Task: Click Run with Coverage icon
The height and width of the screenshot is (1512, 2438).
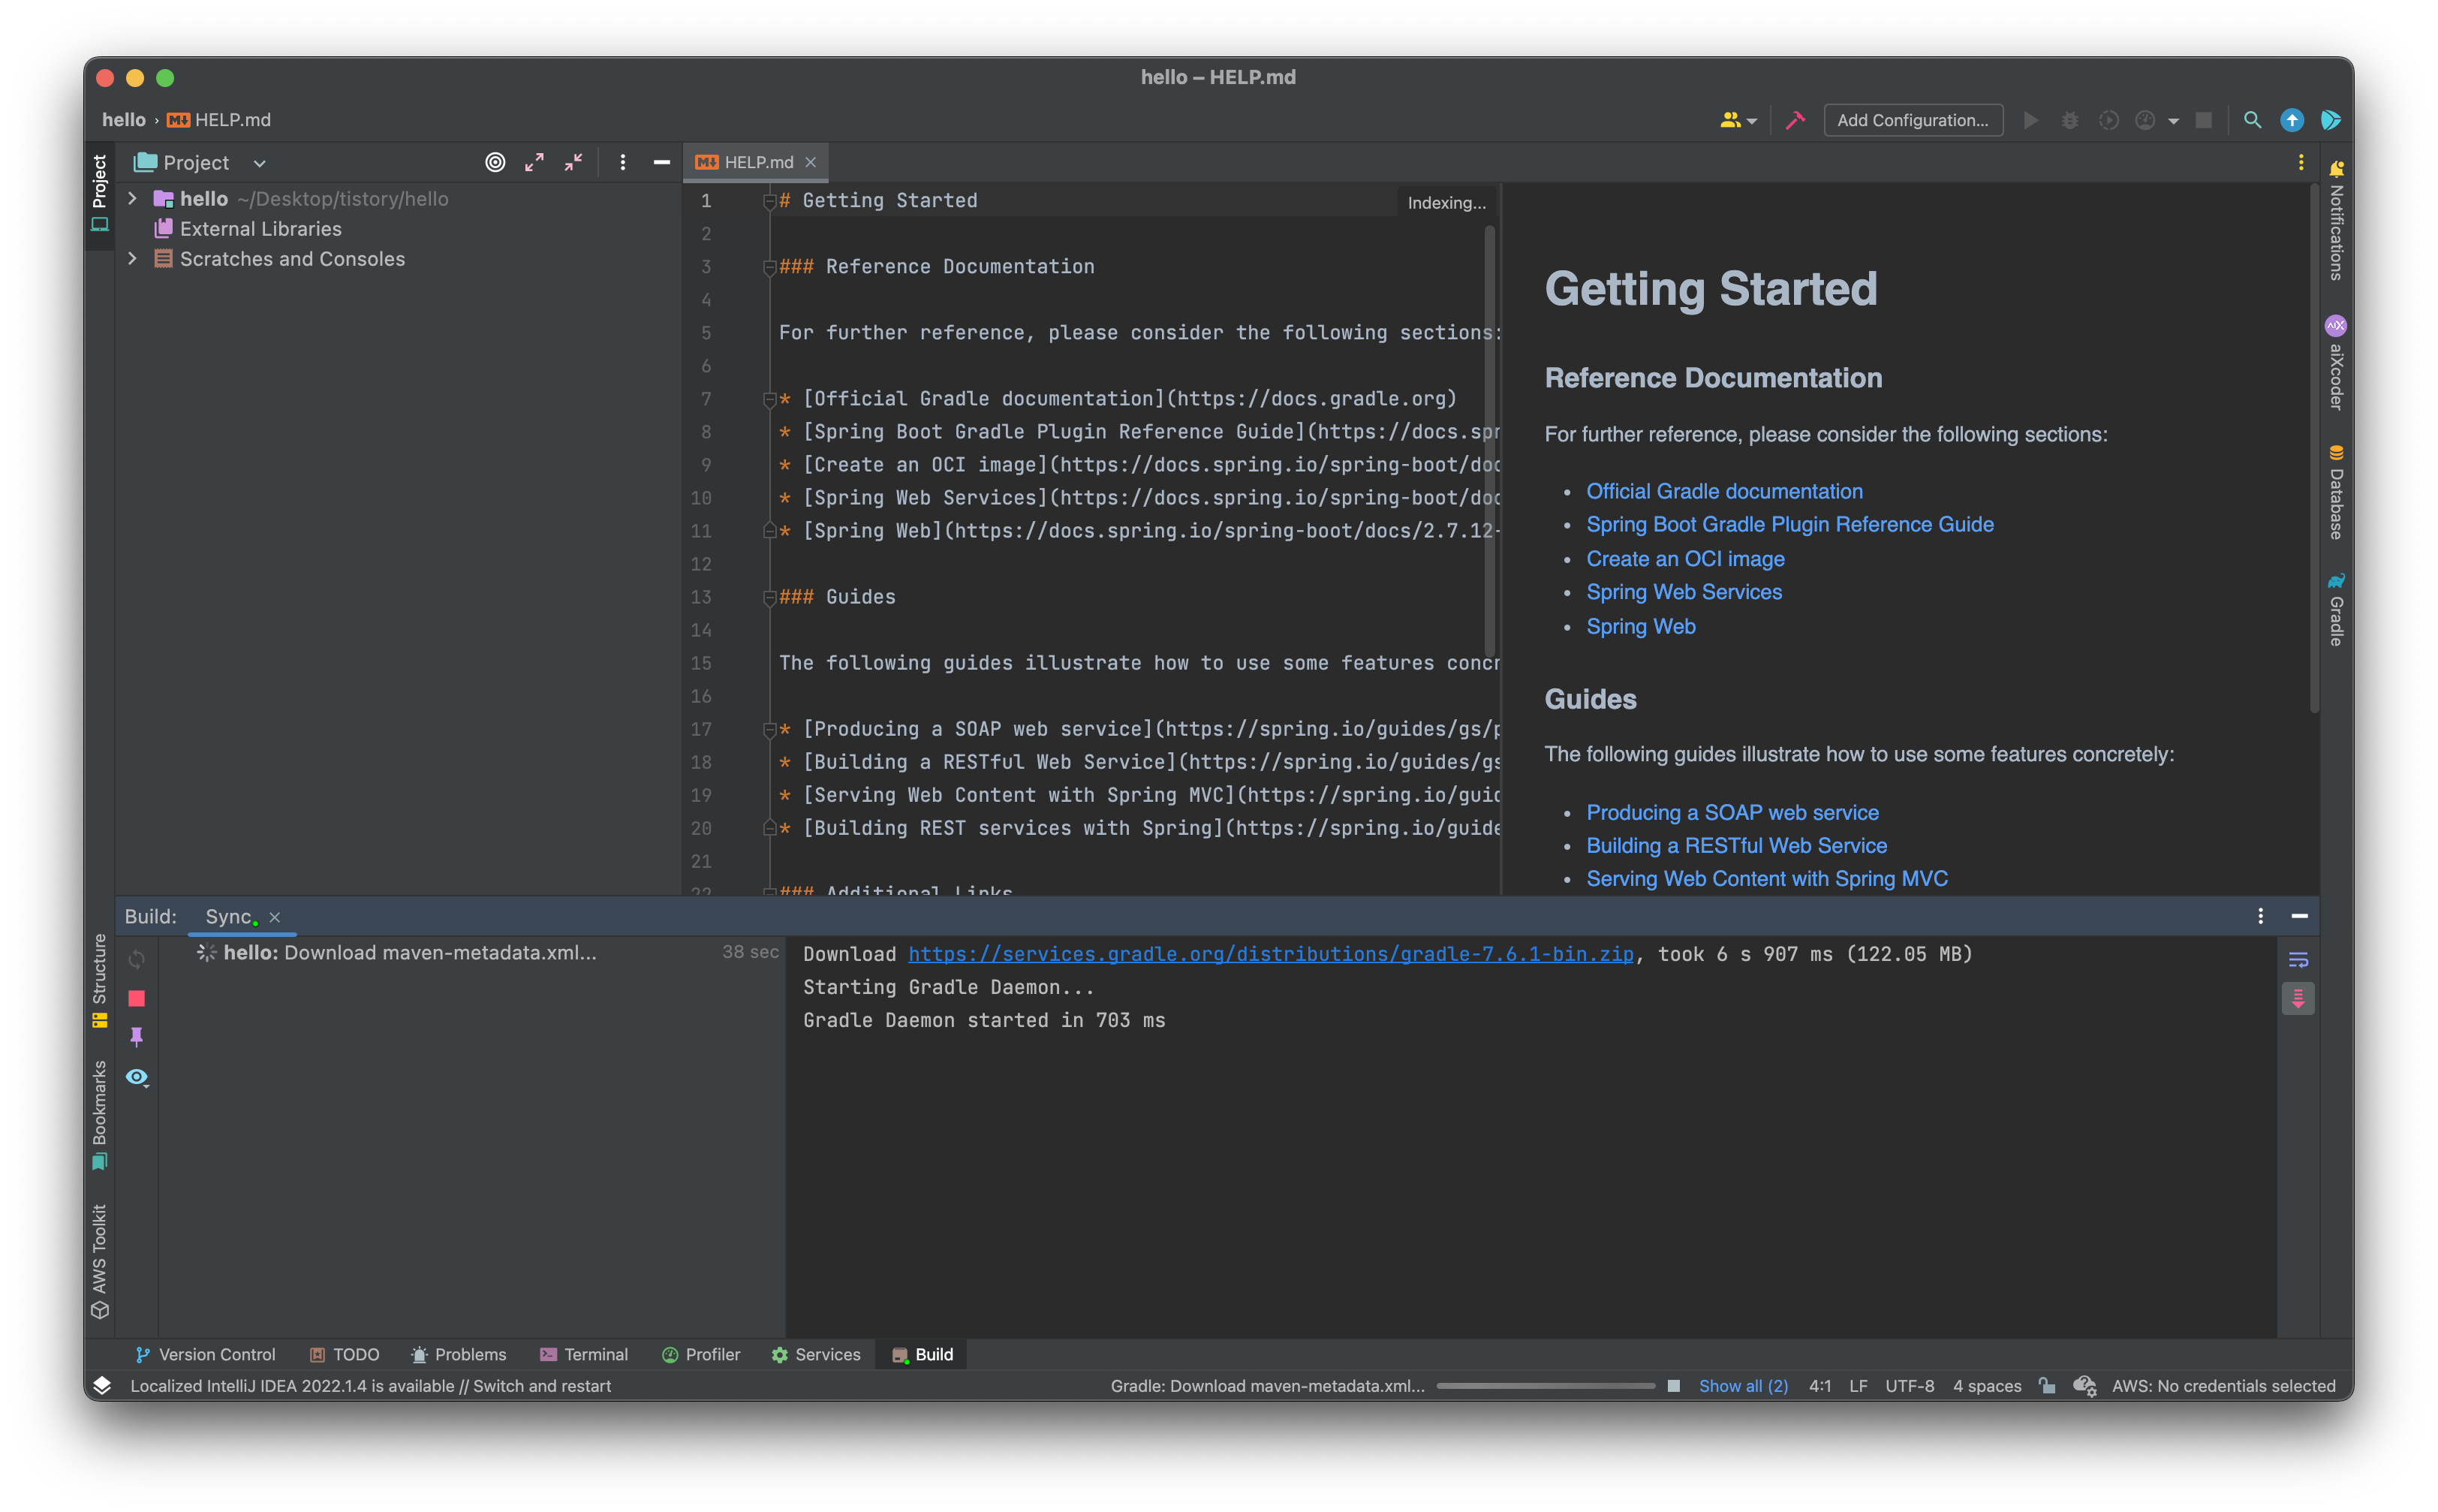Action: pyautogui.click(x=2108, y=120)
